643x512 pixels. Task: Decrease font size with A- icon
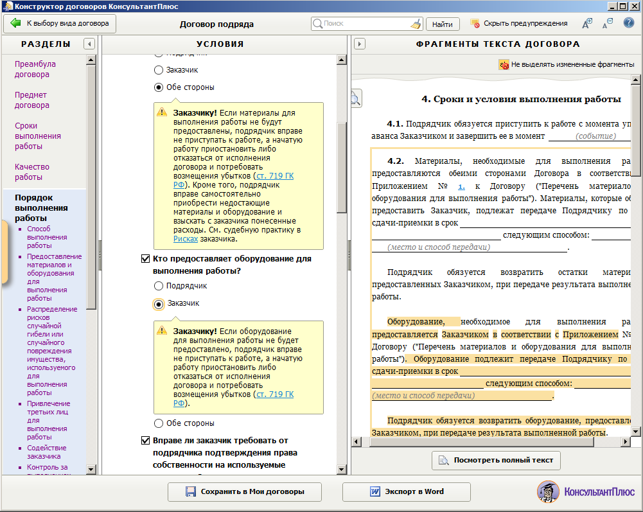click(x=607, y=23)
